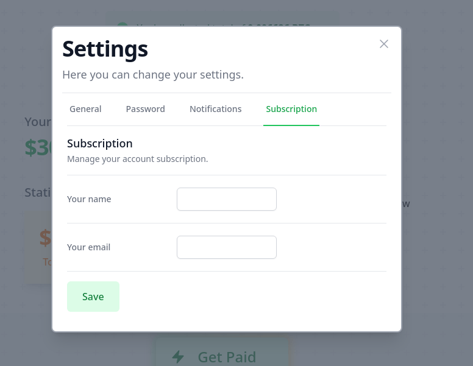Click the Settings dialog title
The image size is (473, 366).
pyautogui.click(x=105, y=49)
